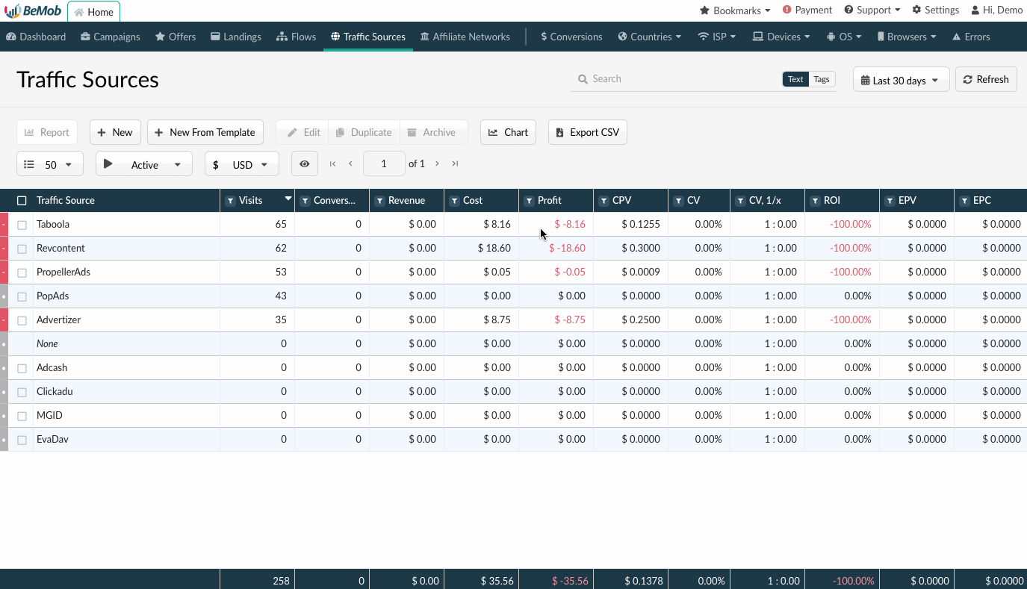This screenshot has height=589, width=1027.
Task: Check the PopAds row checkbox
Action: coord(22,296)
